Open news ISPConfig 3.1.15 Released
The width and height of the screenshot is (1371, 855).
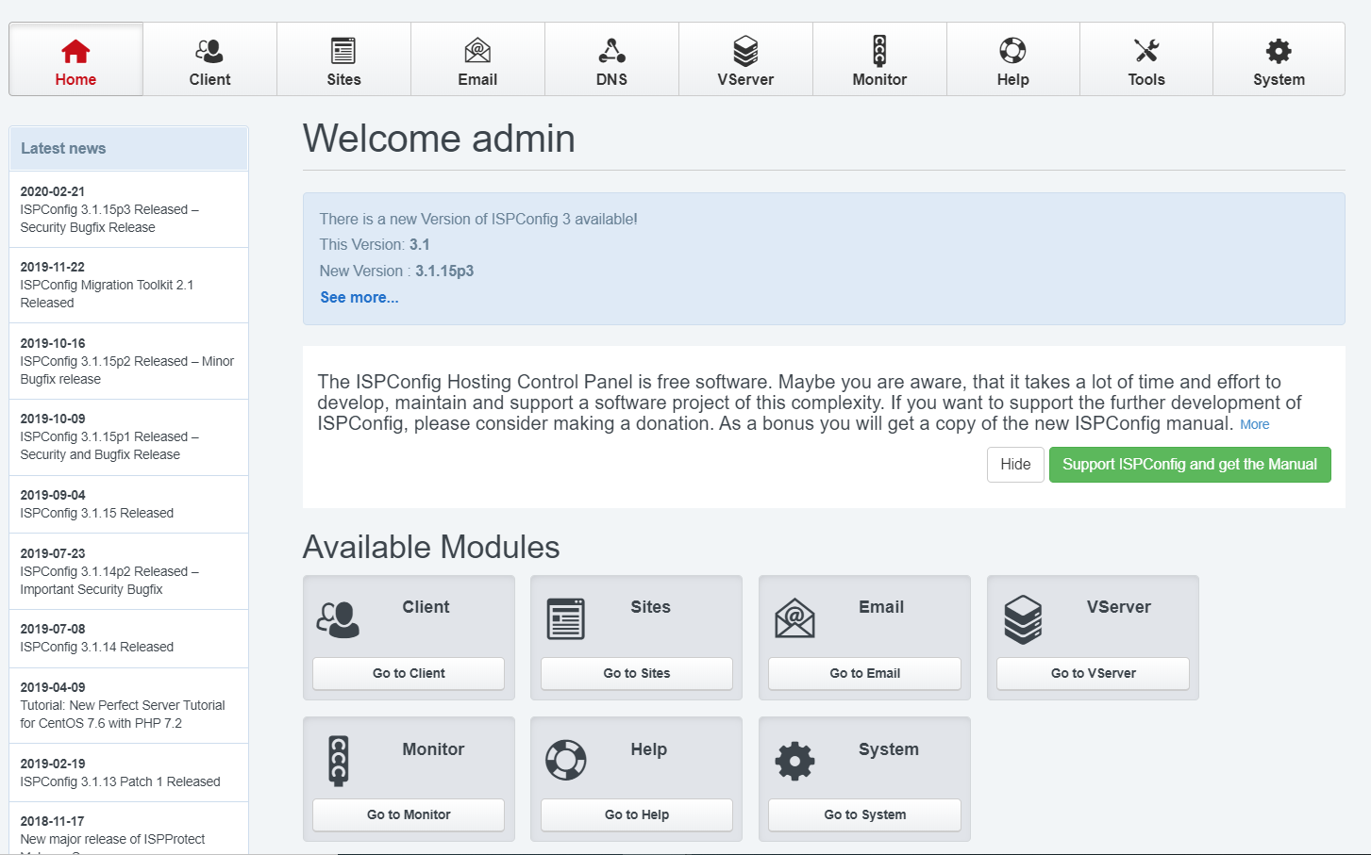point(97,513)
